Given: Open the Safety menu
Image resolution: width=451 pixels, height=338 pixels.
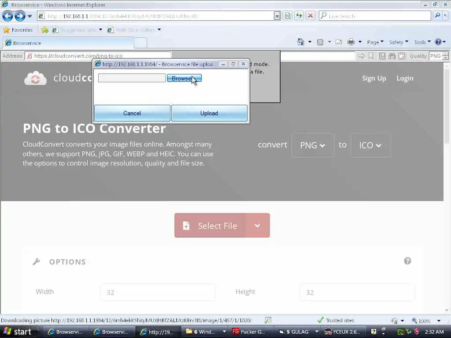Looking at the screenshot, I should [x=399, y=42].
